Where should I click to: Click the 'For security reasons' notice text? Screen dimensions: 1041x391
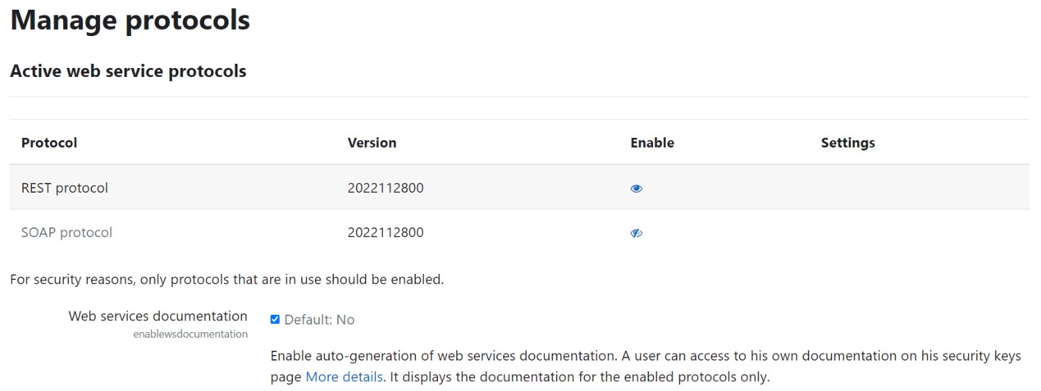tap(226, 280)
